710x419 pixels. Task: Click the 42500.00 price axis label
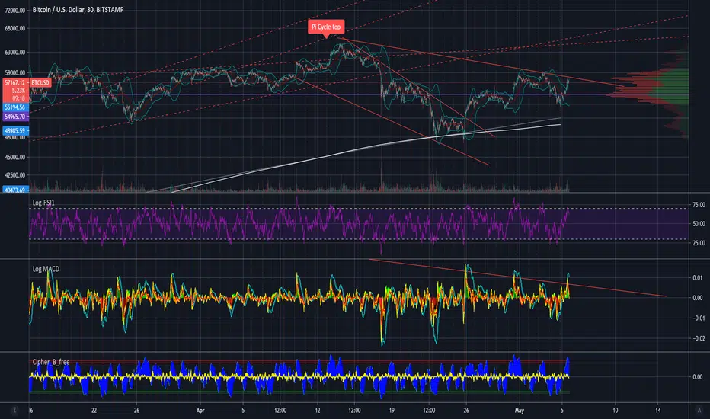[15, 175]
